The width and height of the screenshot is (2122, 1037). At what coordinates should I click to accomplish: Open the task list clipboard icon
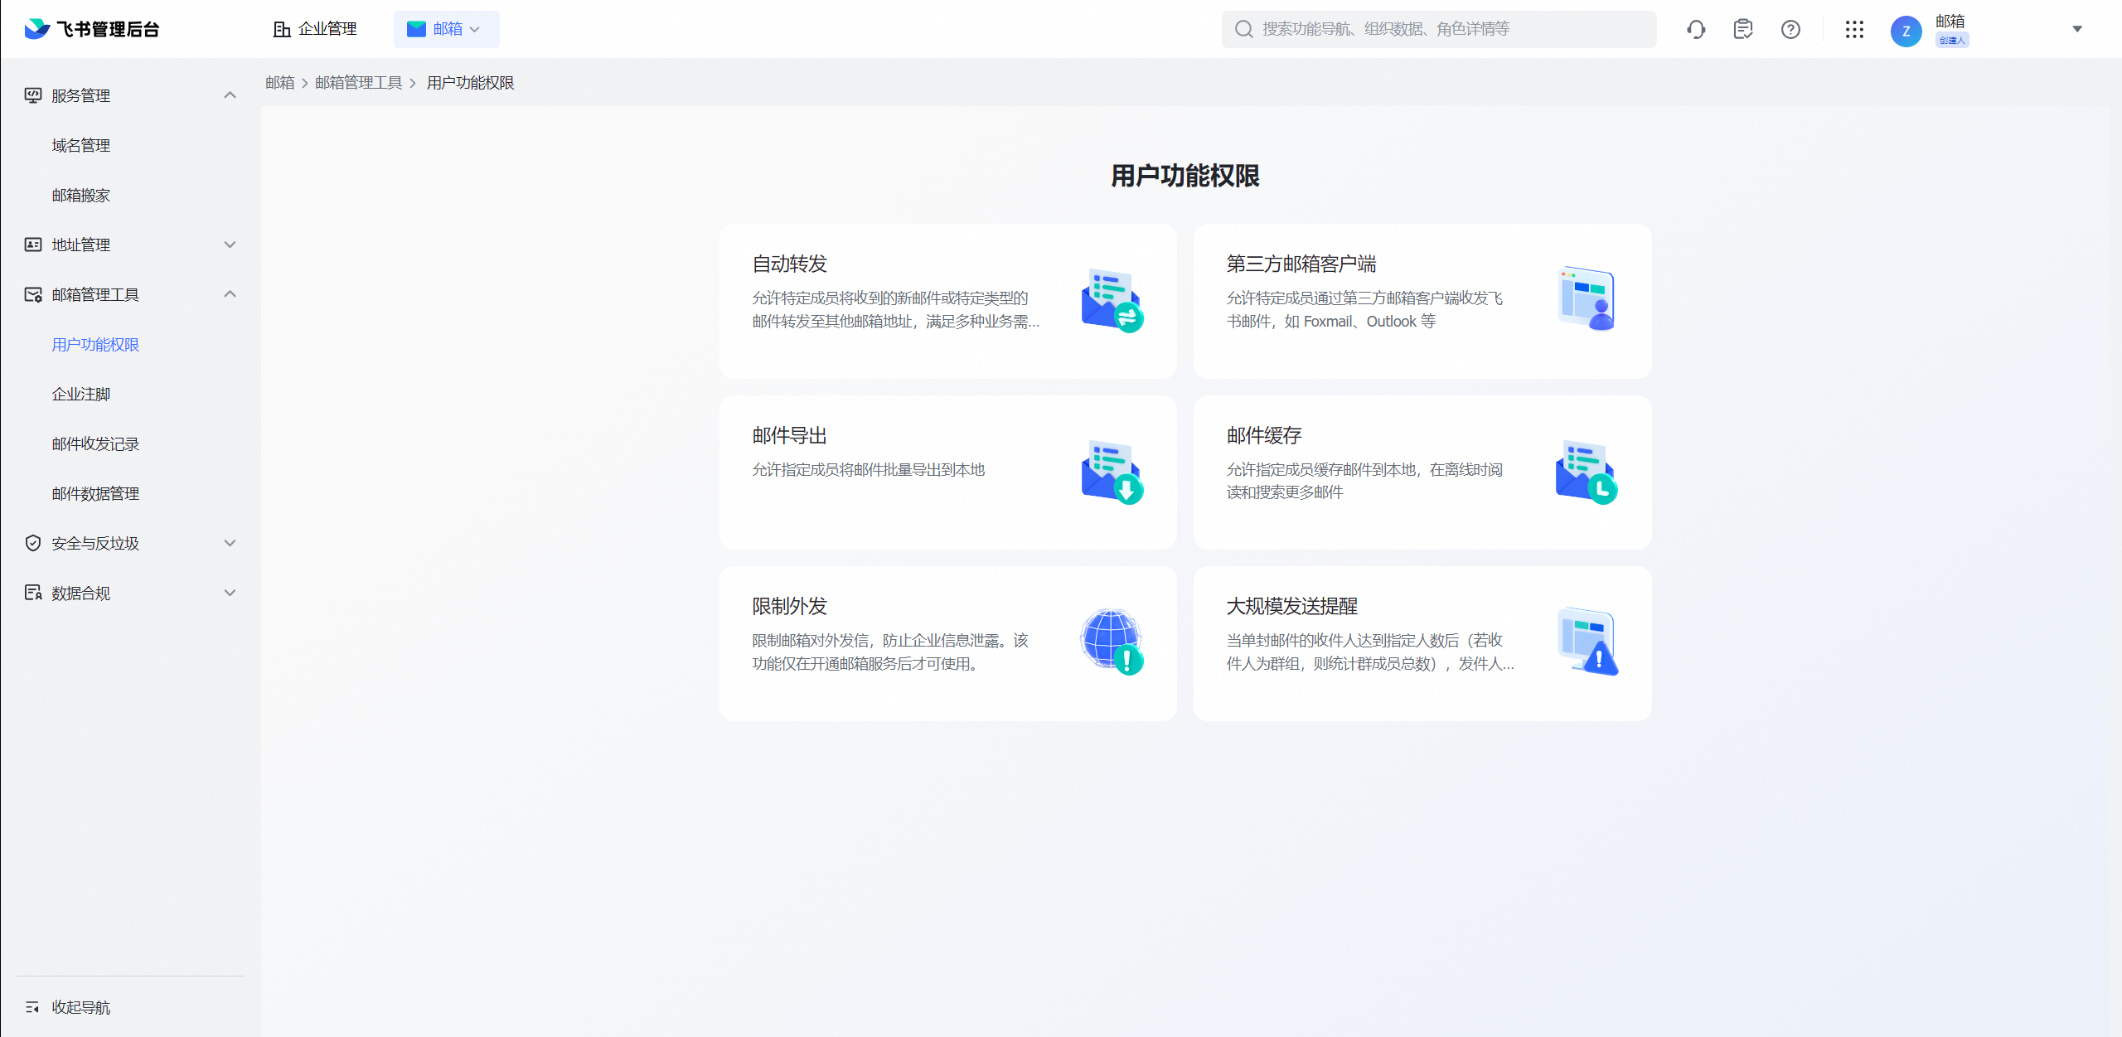(x=1743, y=30)
